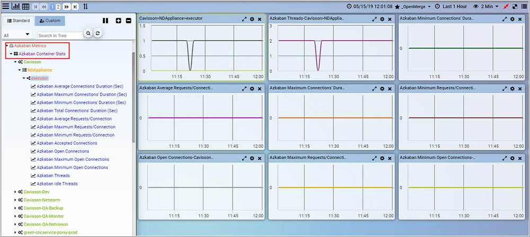The width and height of the screenshot is (530, 237).
Task: Select panel page 1
Action: tap(52, 6)
